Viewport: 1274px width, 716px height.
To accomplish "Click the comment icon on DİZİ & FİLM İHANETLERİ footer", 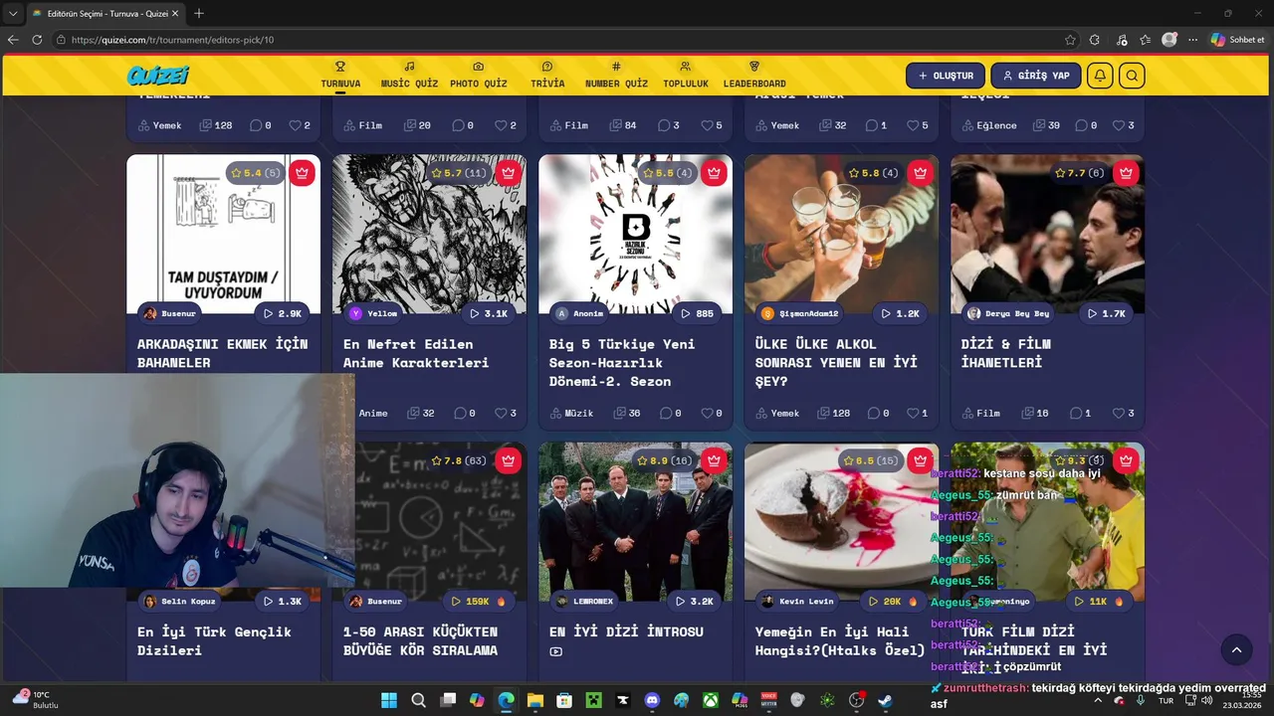I will [x=1076, y=413].
